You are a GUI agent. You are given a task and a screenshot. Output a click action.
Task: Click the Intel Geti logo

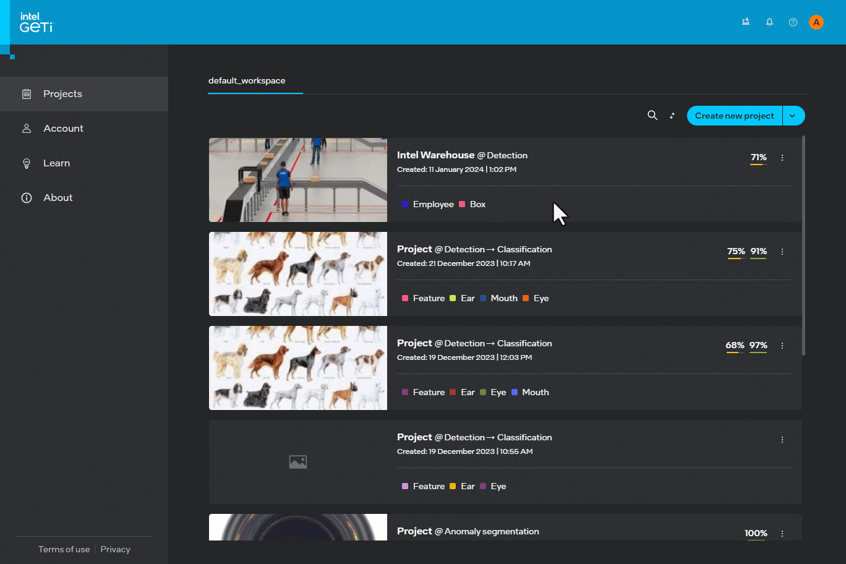pyautogui.click(x=36, y=22)
